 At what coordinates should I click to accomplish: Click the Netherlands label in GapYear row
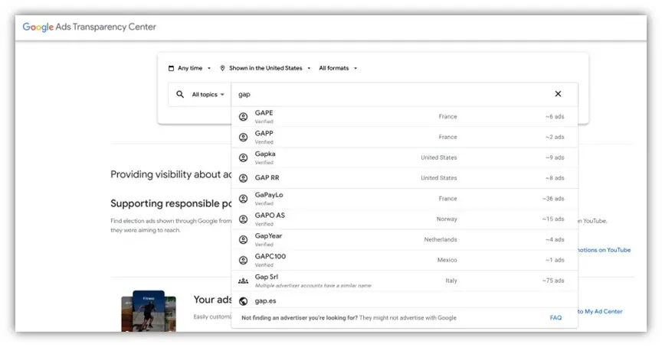click(441, 240)
